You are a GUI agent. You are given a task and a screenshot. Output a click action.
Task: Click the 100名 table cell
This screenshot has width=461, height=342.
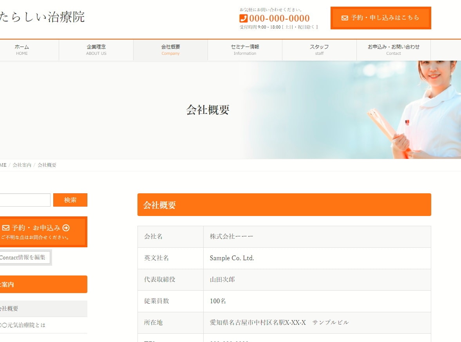coord(317,301)
